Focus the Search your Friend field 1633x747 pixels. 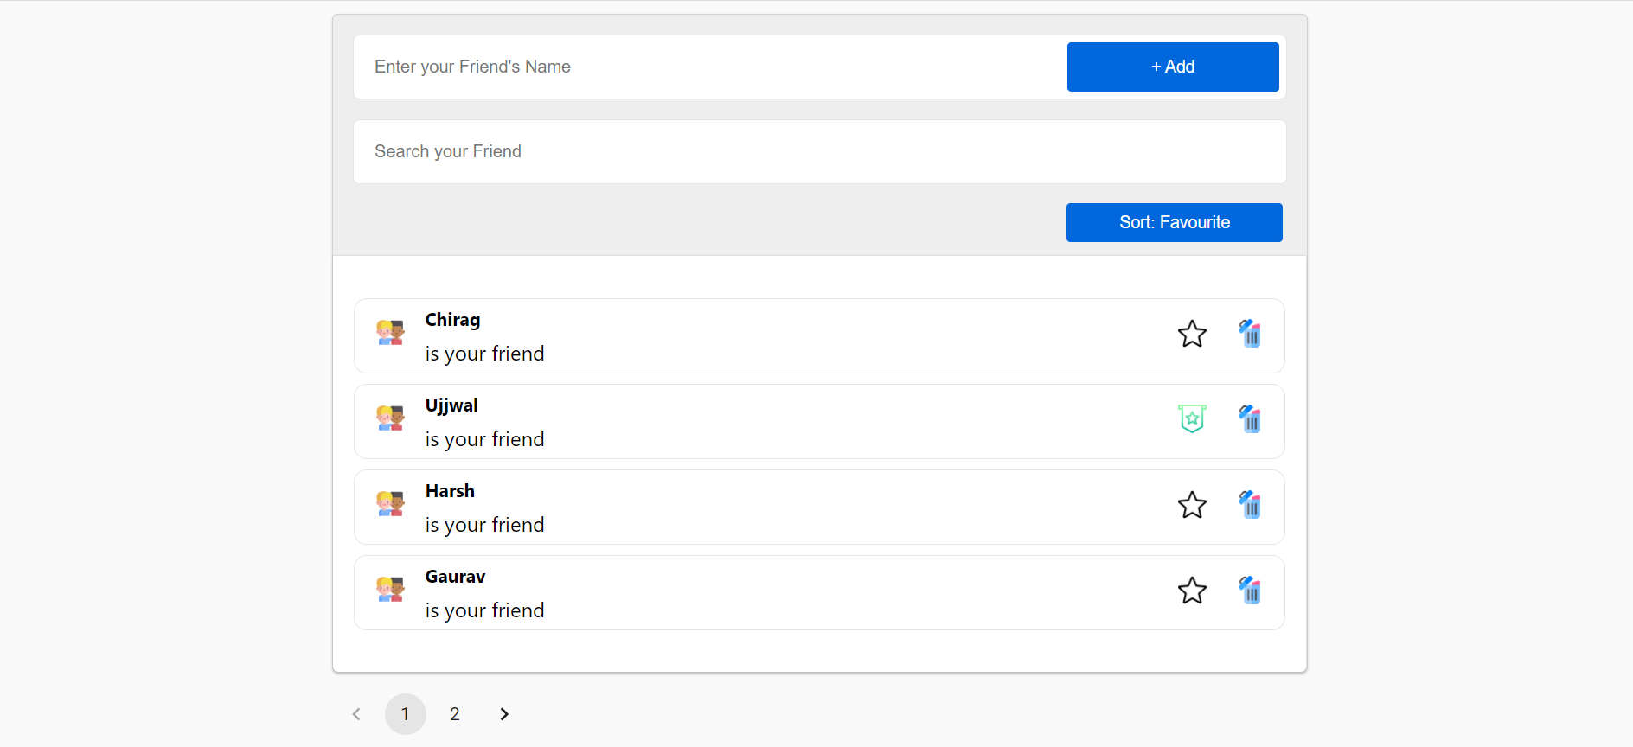[x=820, y=151]
